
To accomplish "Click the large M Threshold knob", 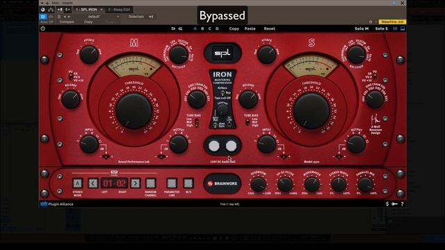I will 133,111.
